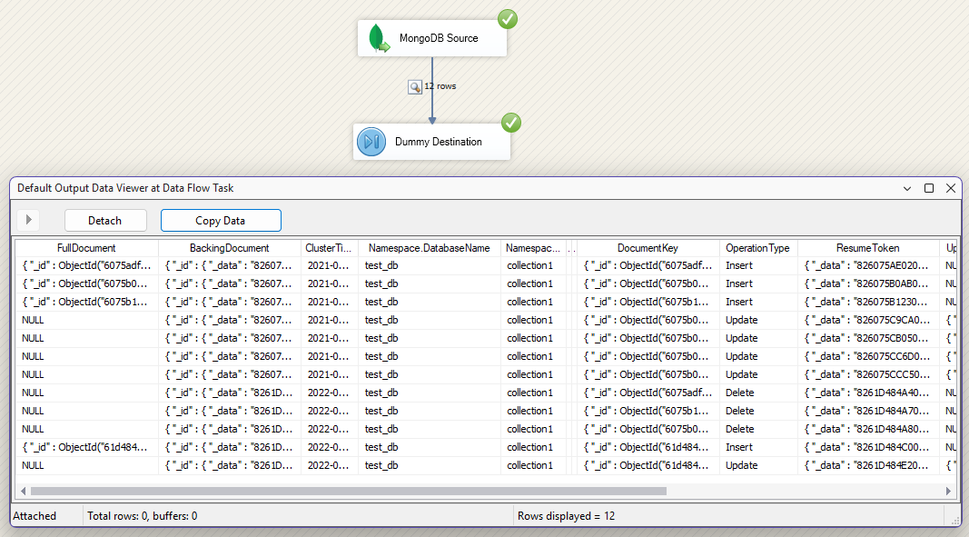The height and width of the screenshot is (537, 969).
Task: Click 'Rows displayed = 12' status text
Action: click(x=566, y=516)
